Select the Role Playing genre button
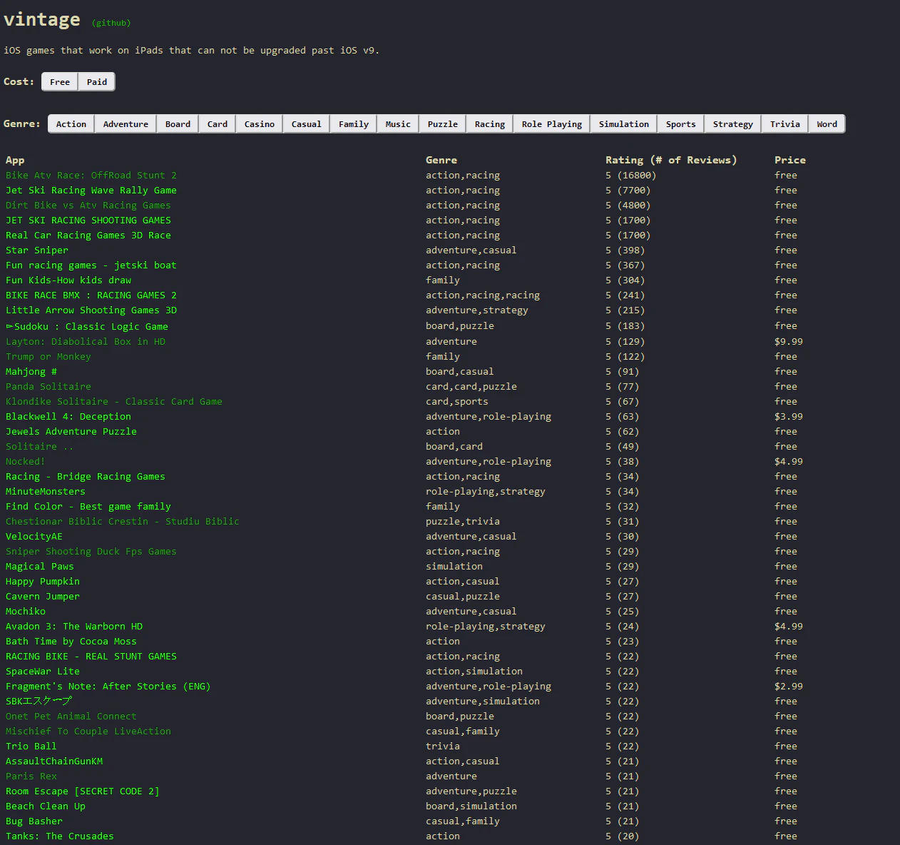Image resolution: width=900 pixels, height=845 pixels. 552,124
